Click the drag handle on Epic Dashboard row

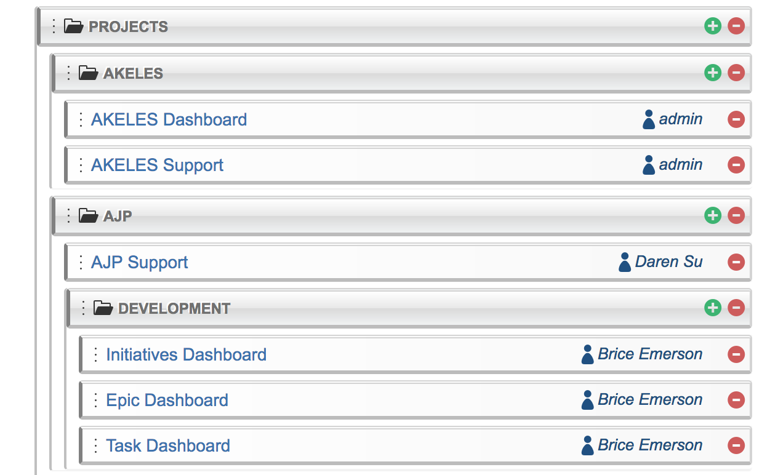tap(95, 400)
